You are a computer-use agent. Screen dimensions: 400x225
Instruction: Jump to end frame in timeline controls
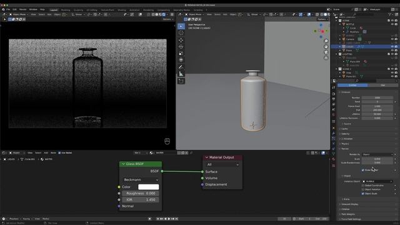176,219
